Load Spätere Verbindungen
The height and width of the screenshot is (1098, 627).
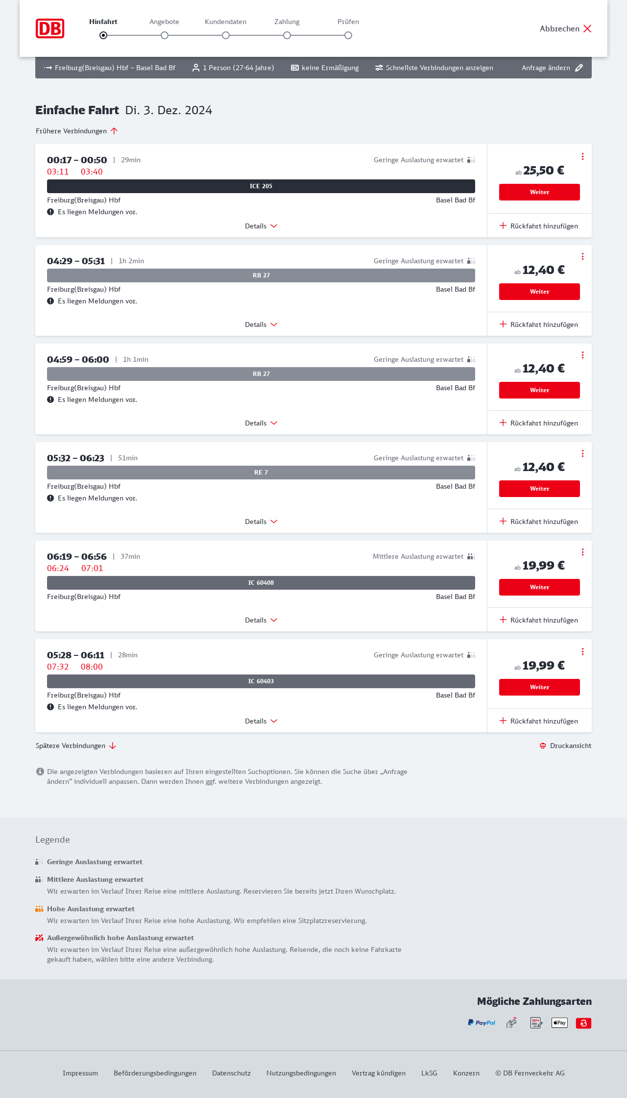[76, 746]
